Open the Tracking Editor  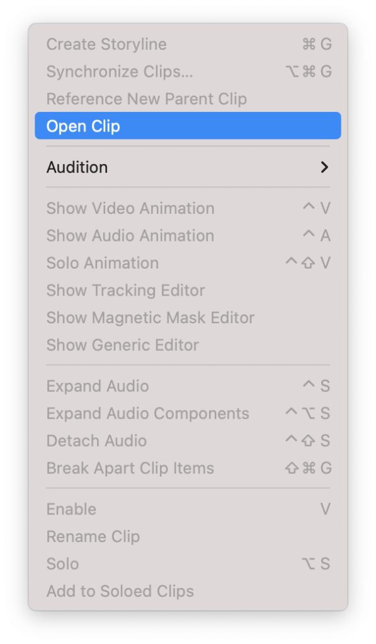point(125,290)
